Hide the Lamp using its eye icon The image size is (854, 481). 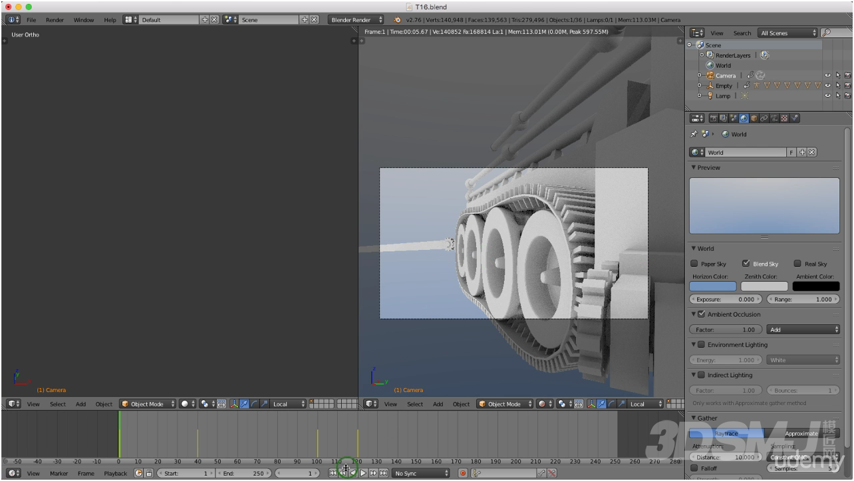[x=828, y=96]
